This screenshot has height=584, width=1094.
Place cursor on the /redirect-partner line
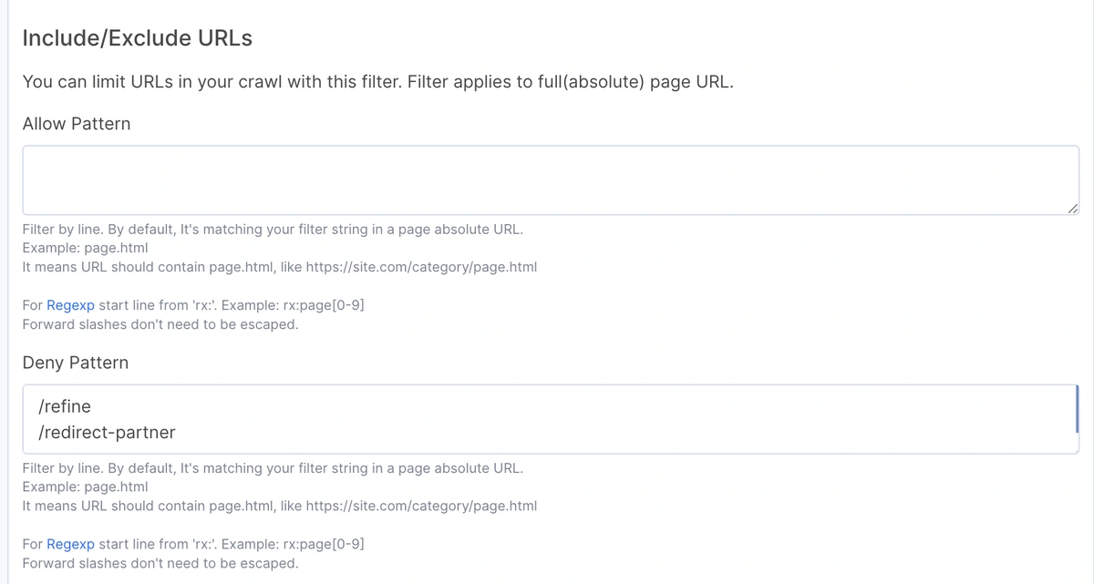[x=107, y=432]
